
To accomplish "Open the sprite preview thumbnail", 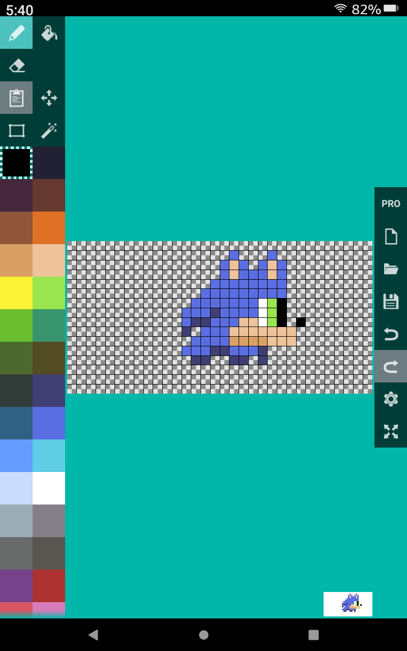I will click(x=348, y=604).
